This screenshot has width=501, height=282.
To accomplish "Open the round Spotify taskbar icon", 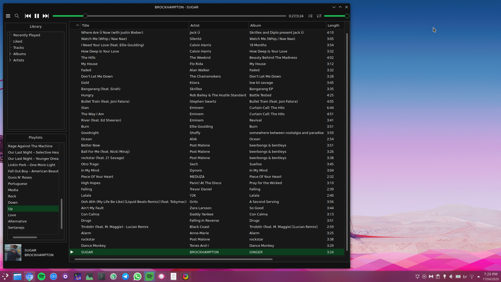I will (41, 277).
